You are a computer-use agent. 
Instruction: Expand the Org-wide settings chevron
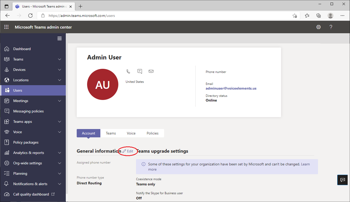[60, 163]
